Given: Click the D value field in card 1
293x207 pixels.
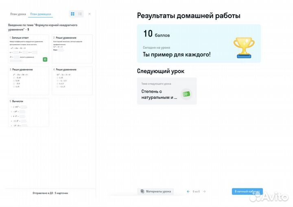Looking at the screenshot, I should pyautogui.click(x=16, y=57).
